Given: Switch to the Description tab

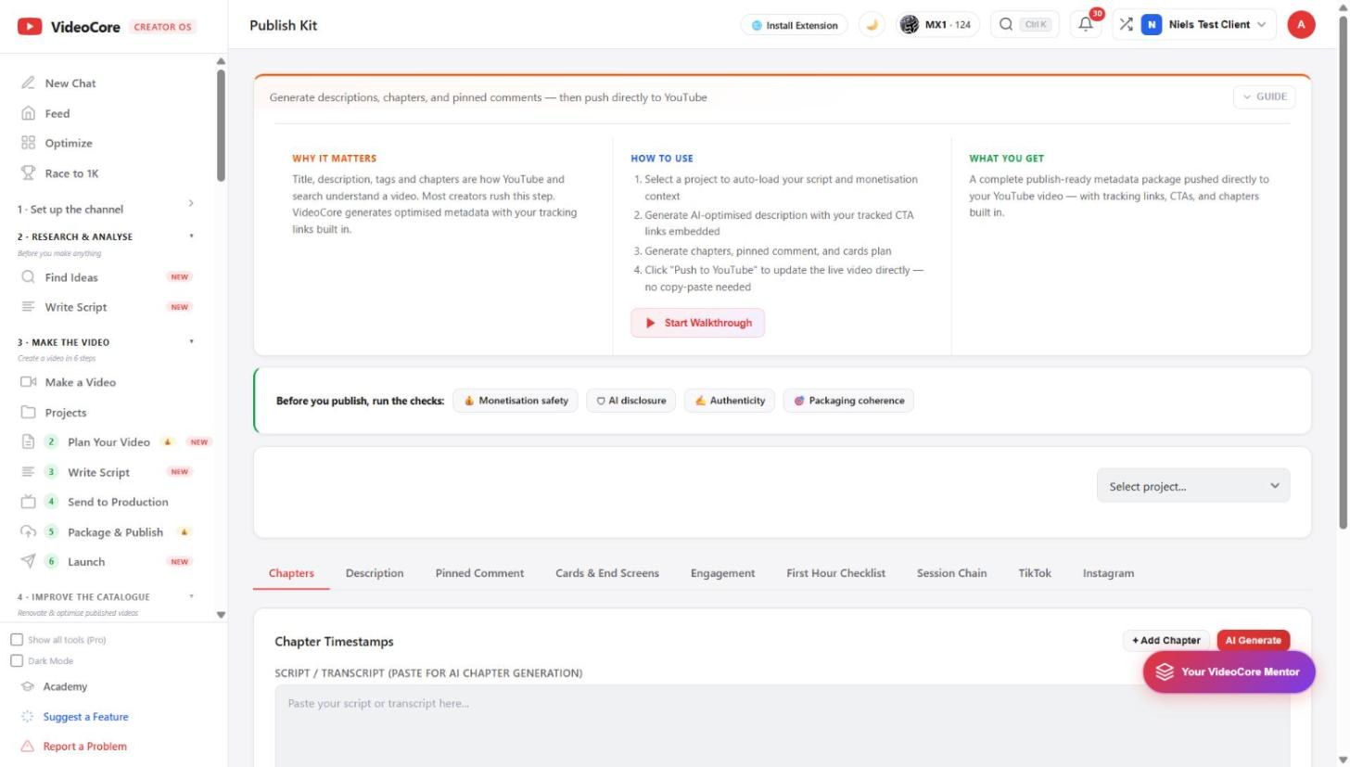Looking at the screenshot, I should coord(375,573).
